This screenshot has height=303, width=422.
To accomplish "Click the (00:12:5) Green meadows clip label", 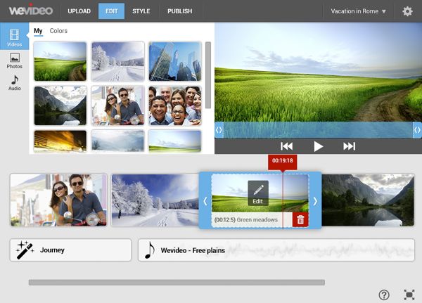I will coord(245,220).
